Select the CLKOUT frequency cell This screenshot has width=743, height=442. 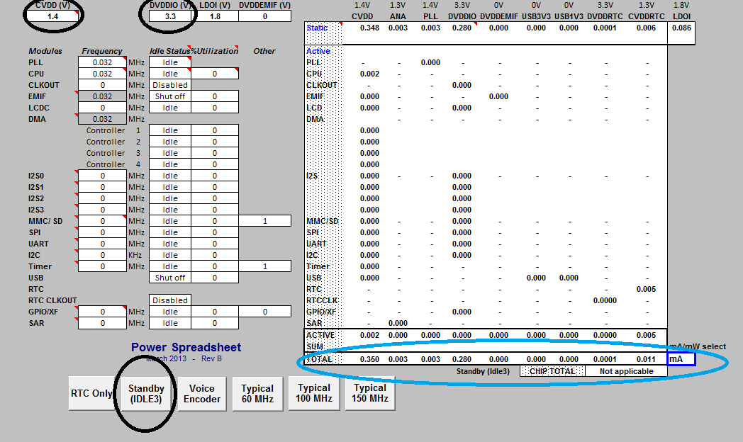(x=102, y=85)
